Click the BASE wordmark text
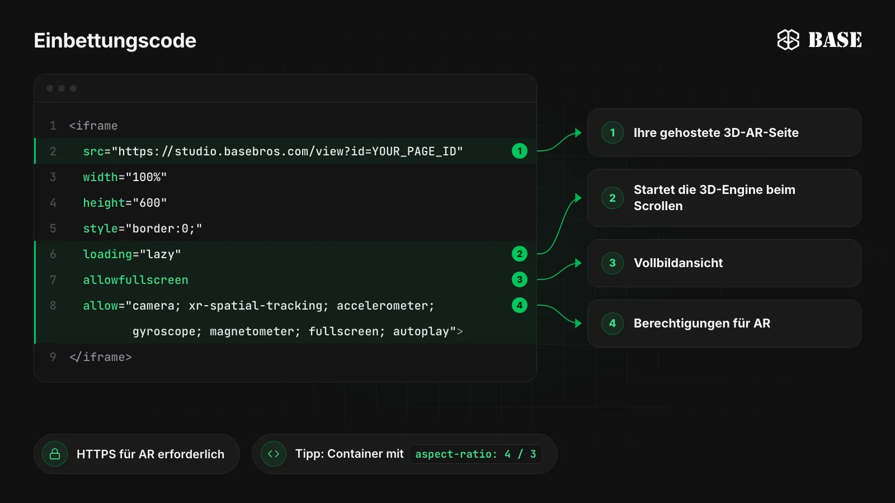Screen dimensions: 895x503 point(835,40)
